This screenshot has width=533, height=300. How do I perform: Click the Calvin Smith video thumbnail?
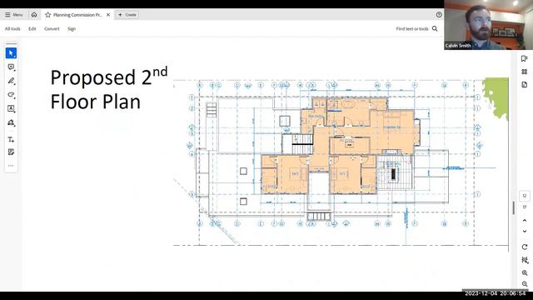[489, 25]
